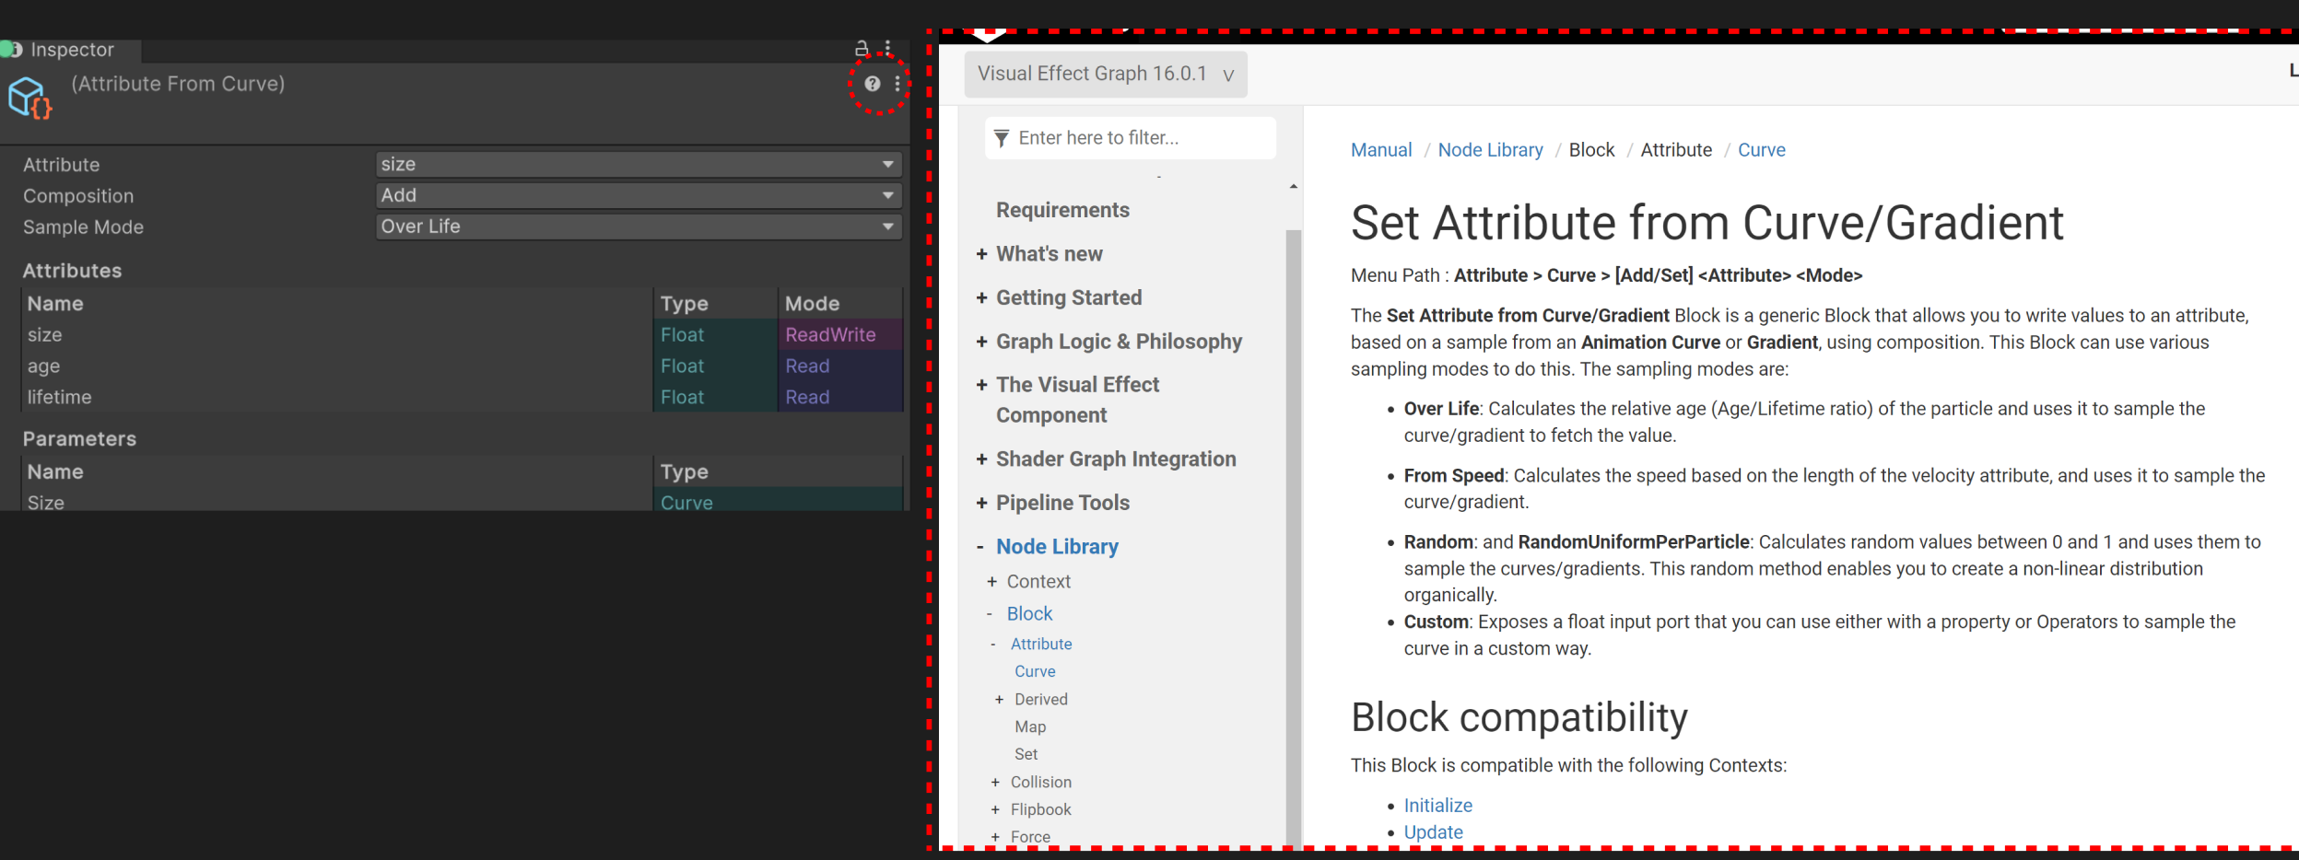Image resolution: width=2299 pixels, height=860 pixels.
Task: Click the Float type cell for size
Action: click(x=715, y=335)
